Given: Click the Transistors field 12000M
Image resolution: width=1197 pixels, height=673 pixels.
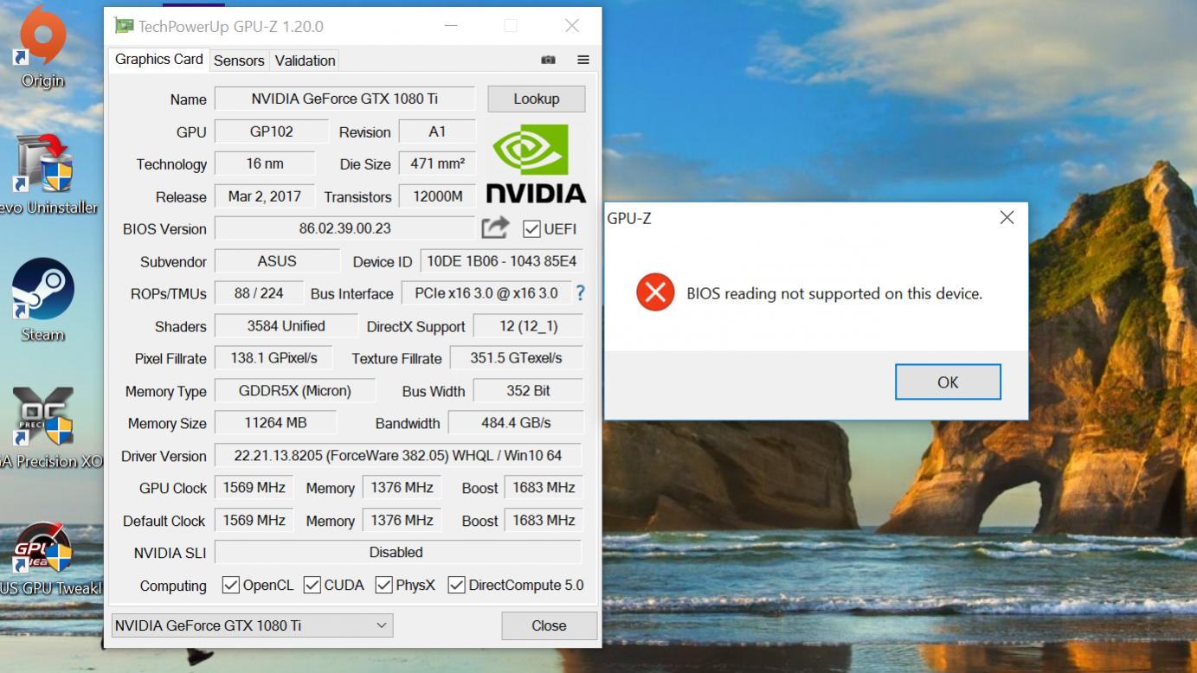Looking at the screenshot, I should (x=437, y=196).
